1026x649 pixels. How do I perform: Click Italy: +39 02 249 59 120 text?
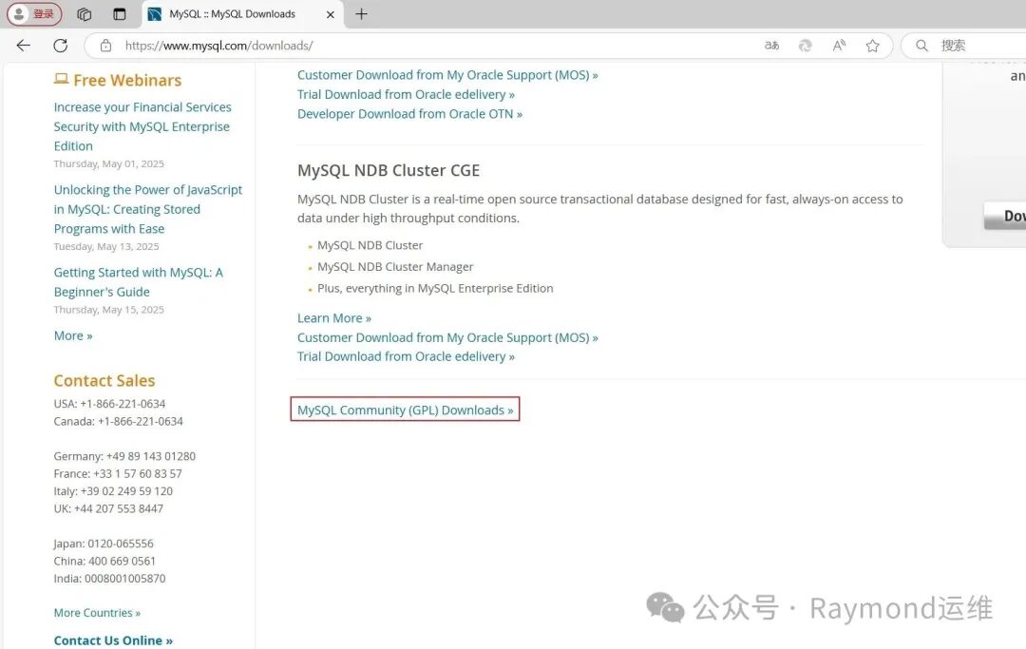click(113, 491)
